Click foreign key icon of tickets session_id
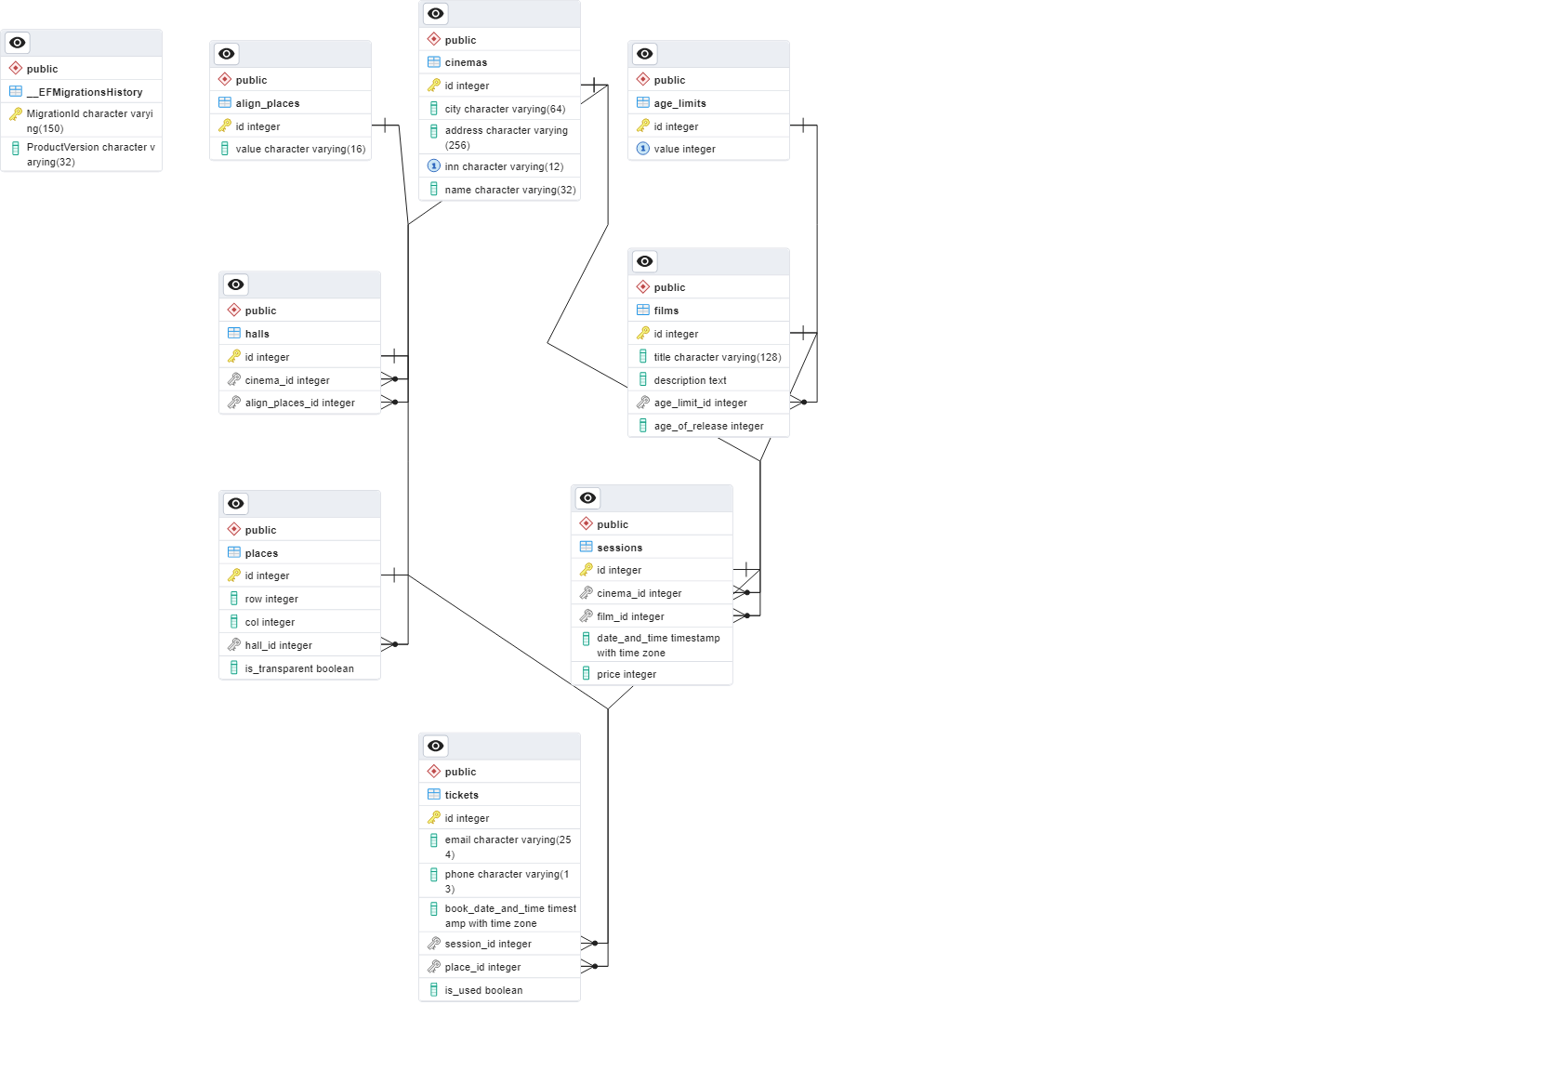This screenshot has height=1071, width=1543. (433, 944)
